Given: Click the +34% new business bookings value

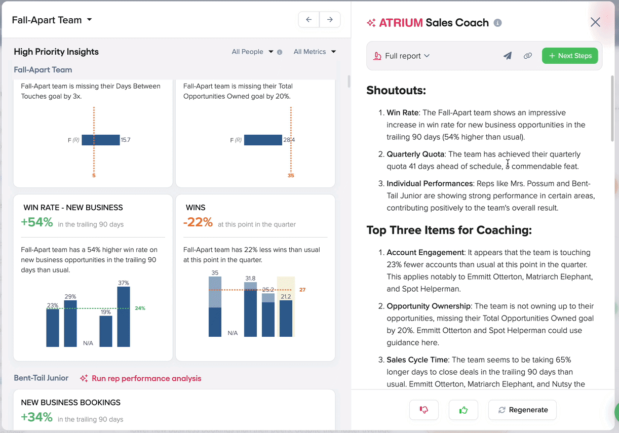Looking at the screenshot, I should pyautogui.click(x=36, y=417).
